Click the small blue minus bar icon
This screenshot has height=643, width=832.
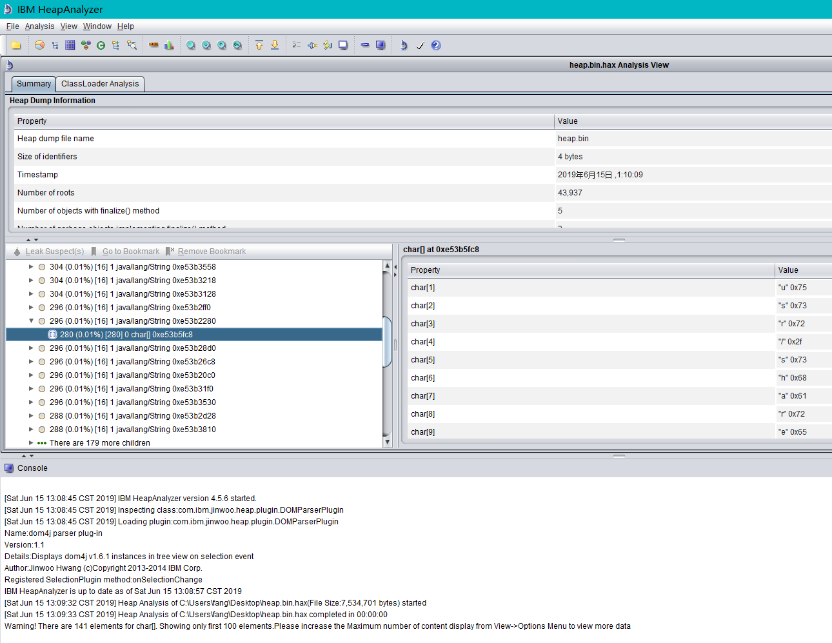(365, 45)
